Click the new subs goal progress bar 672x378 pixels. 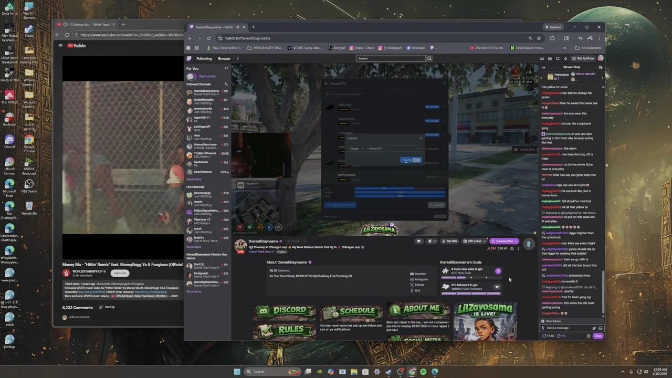tap(471, 277)
